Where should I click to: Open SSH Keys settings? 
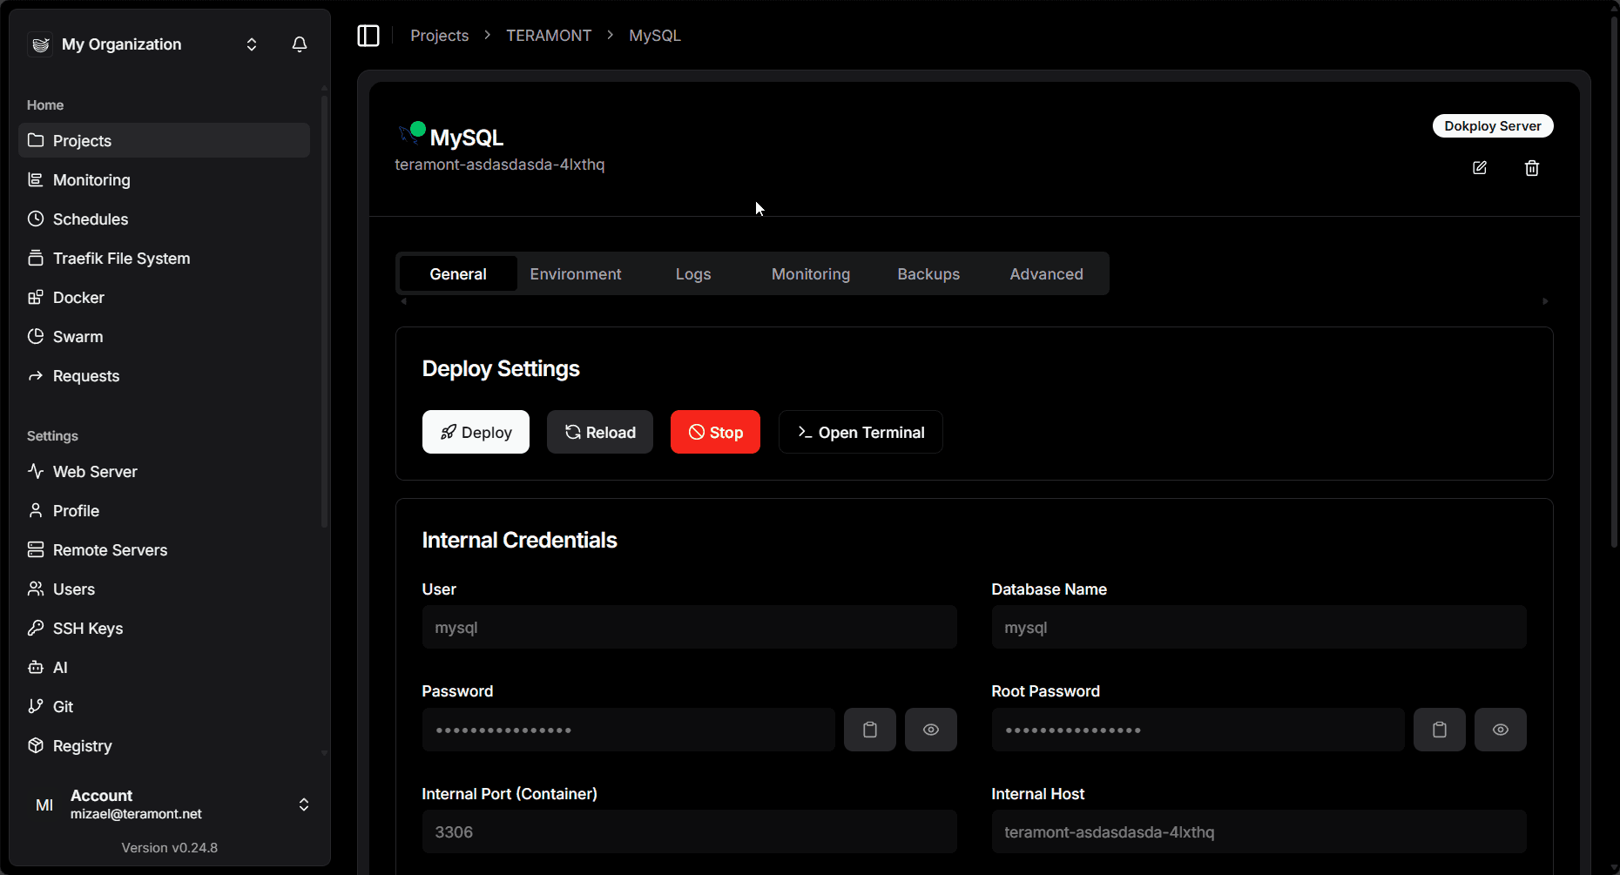tap(164, 628)
